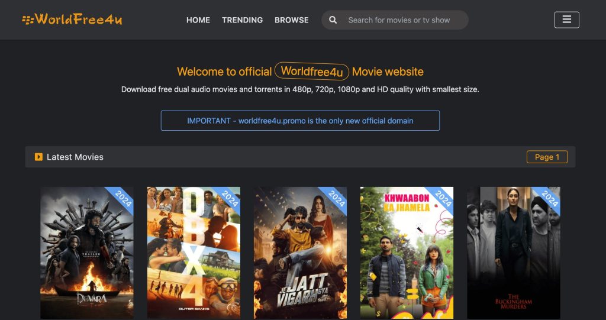Click the Latest Movies play icon
606x320 pixels.
38,157
